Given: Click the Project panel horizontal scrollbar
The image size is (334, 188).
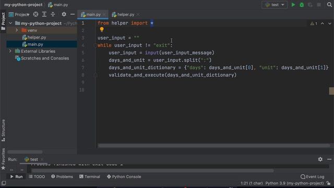Looking at the screenshot, I should [25, 152].
